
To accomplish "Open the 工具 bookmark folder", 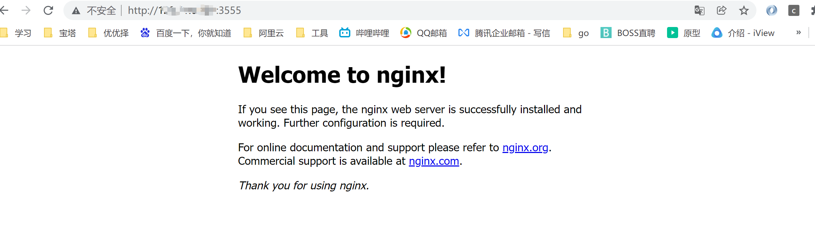I will tap(312, 33).
